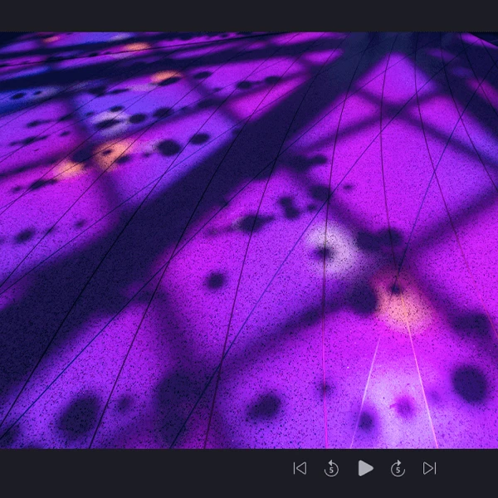Select the rightmost playback control icon
The height and width of the screenshot is (498, 498).
tap(429, 468)
